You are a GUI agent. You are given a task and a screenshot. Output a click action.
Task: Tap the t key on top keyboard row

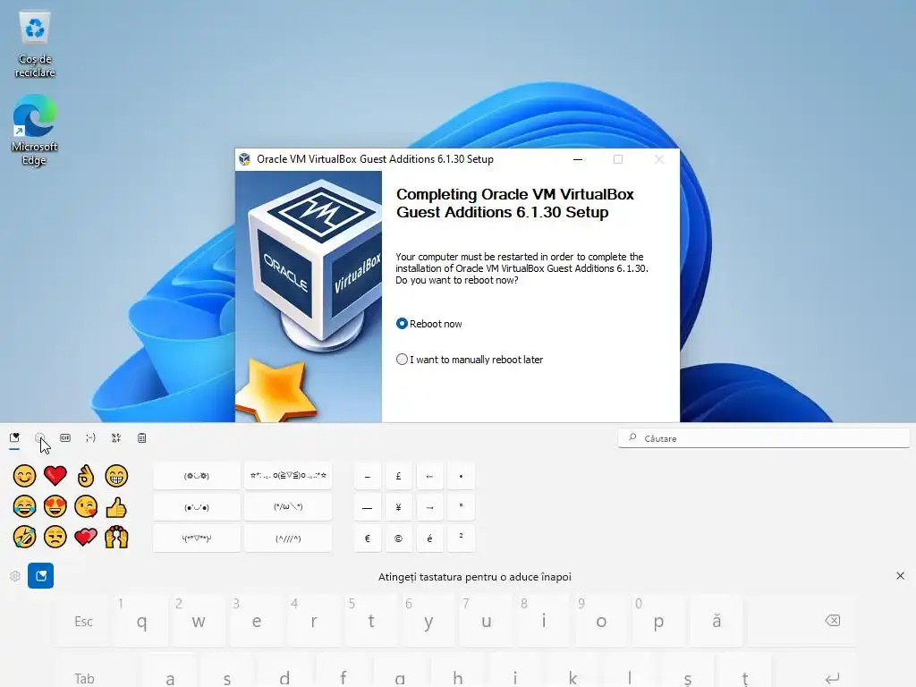(371, 621)
